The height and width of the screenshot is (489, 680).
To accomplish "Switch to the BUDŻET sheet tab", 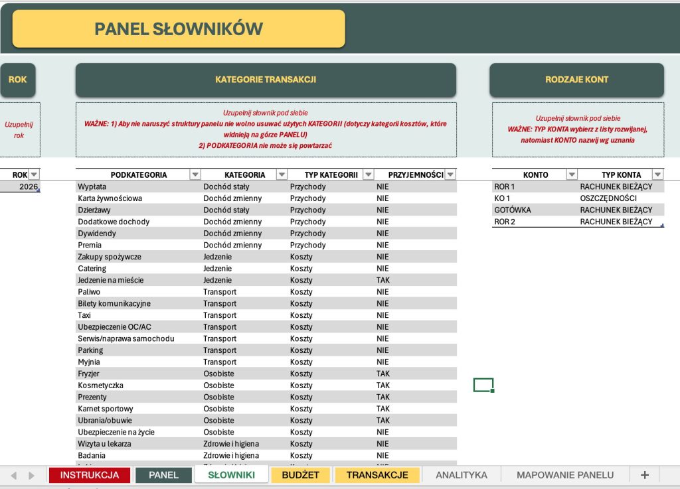I will coord(300,474).
